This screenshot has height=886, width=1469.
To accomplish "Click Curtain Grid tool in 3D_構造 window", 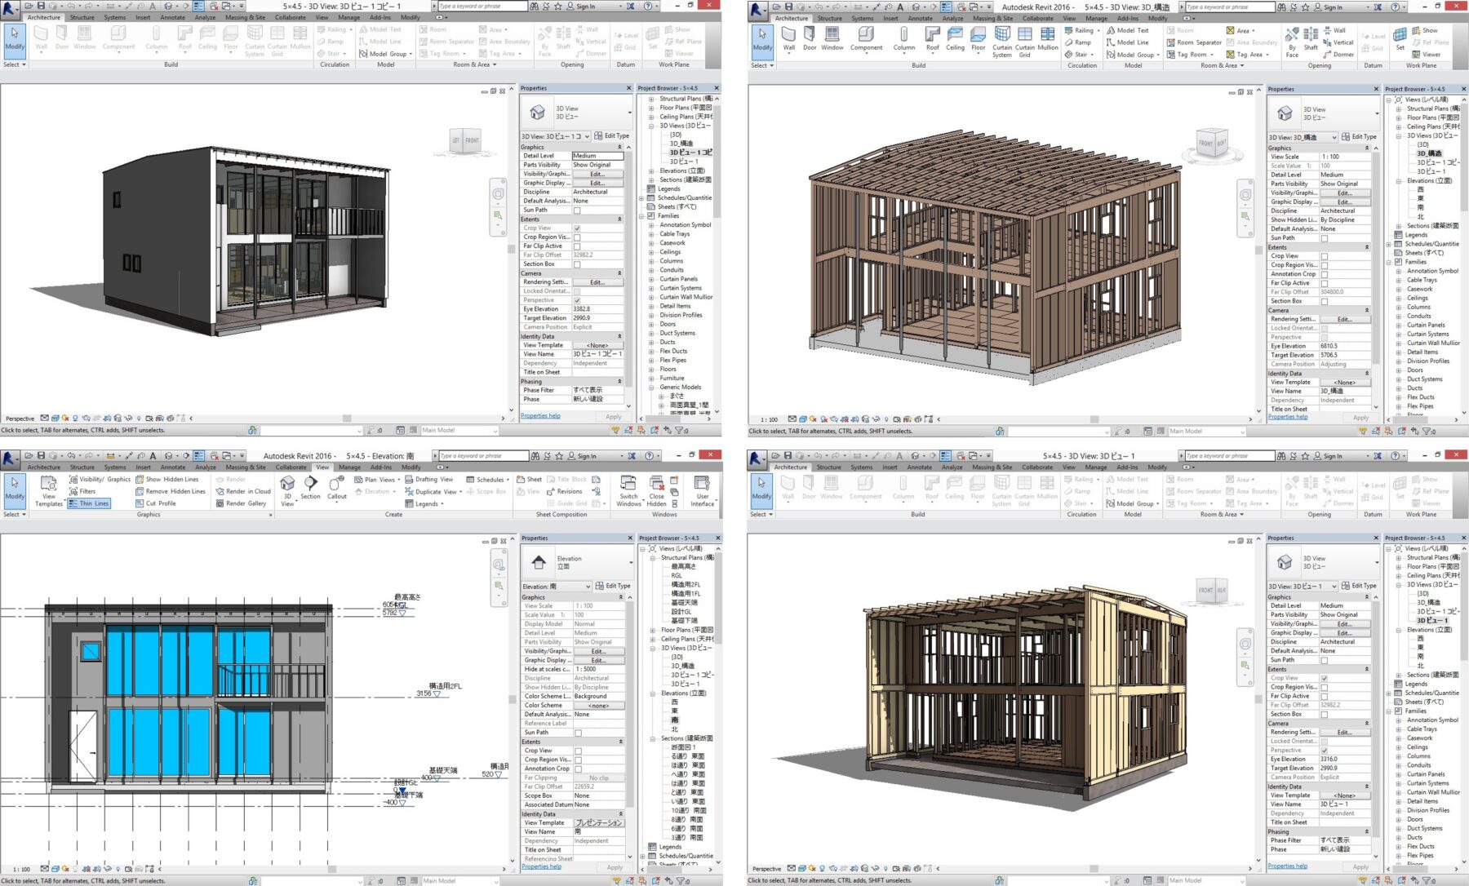I will tap(1025, 38).
